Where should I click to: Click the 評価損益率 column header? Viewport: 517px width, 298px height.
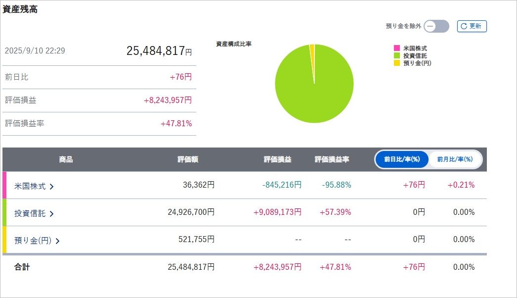tap(332, 159)
